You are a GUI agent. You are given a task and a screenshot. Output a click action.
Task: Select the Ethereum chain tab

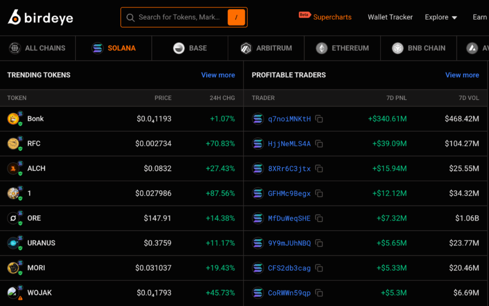342,48
